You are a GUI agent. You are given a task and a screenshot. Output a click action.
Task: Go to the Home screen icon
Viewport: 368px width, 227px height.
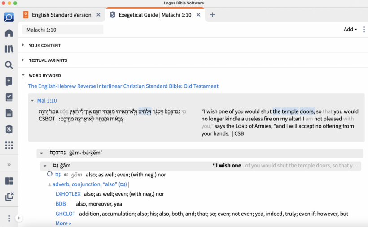point(9,33)
